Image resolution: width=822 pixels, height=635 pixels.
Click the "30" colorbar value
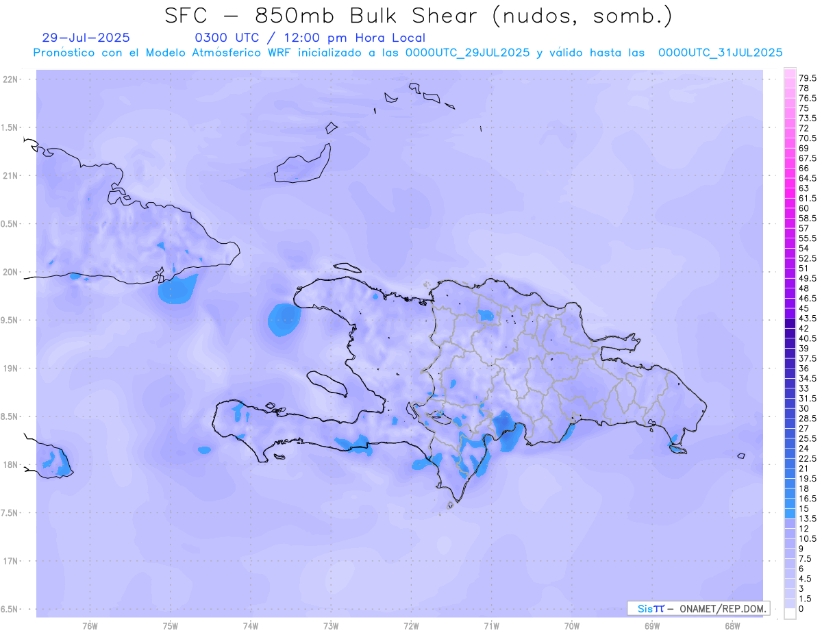(x=804, y=408)
